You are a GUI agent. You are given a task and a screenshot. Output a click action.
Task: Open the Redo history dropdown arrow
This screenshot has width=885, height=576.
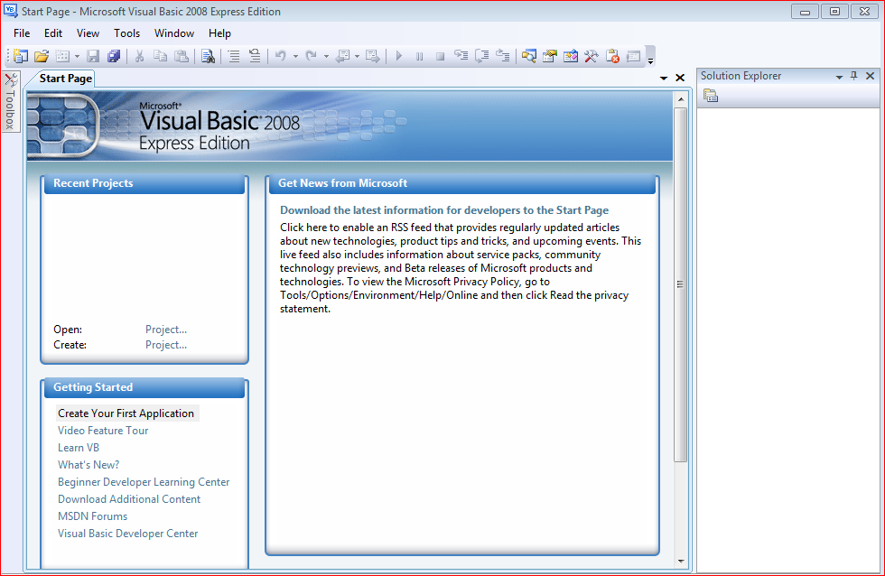[x=326, y=56]
